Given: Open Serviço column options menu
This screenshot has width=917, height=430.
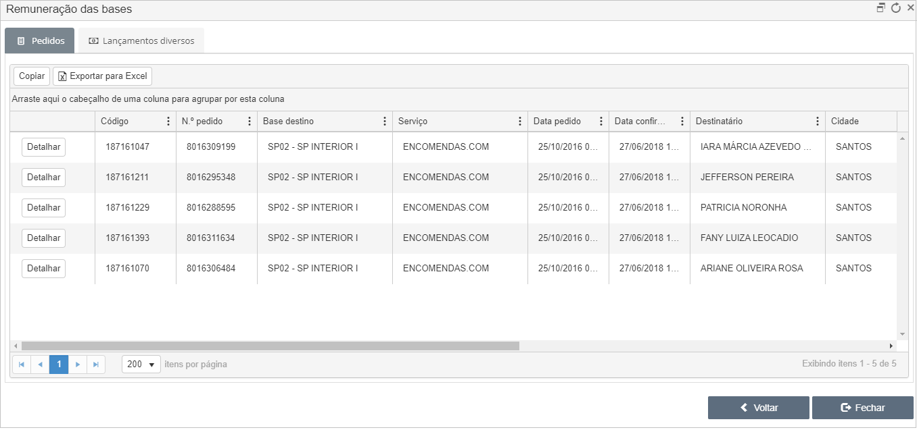Looking at the screenshot, I should pyautogui.click(x=520, y=122).
